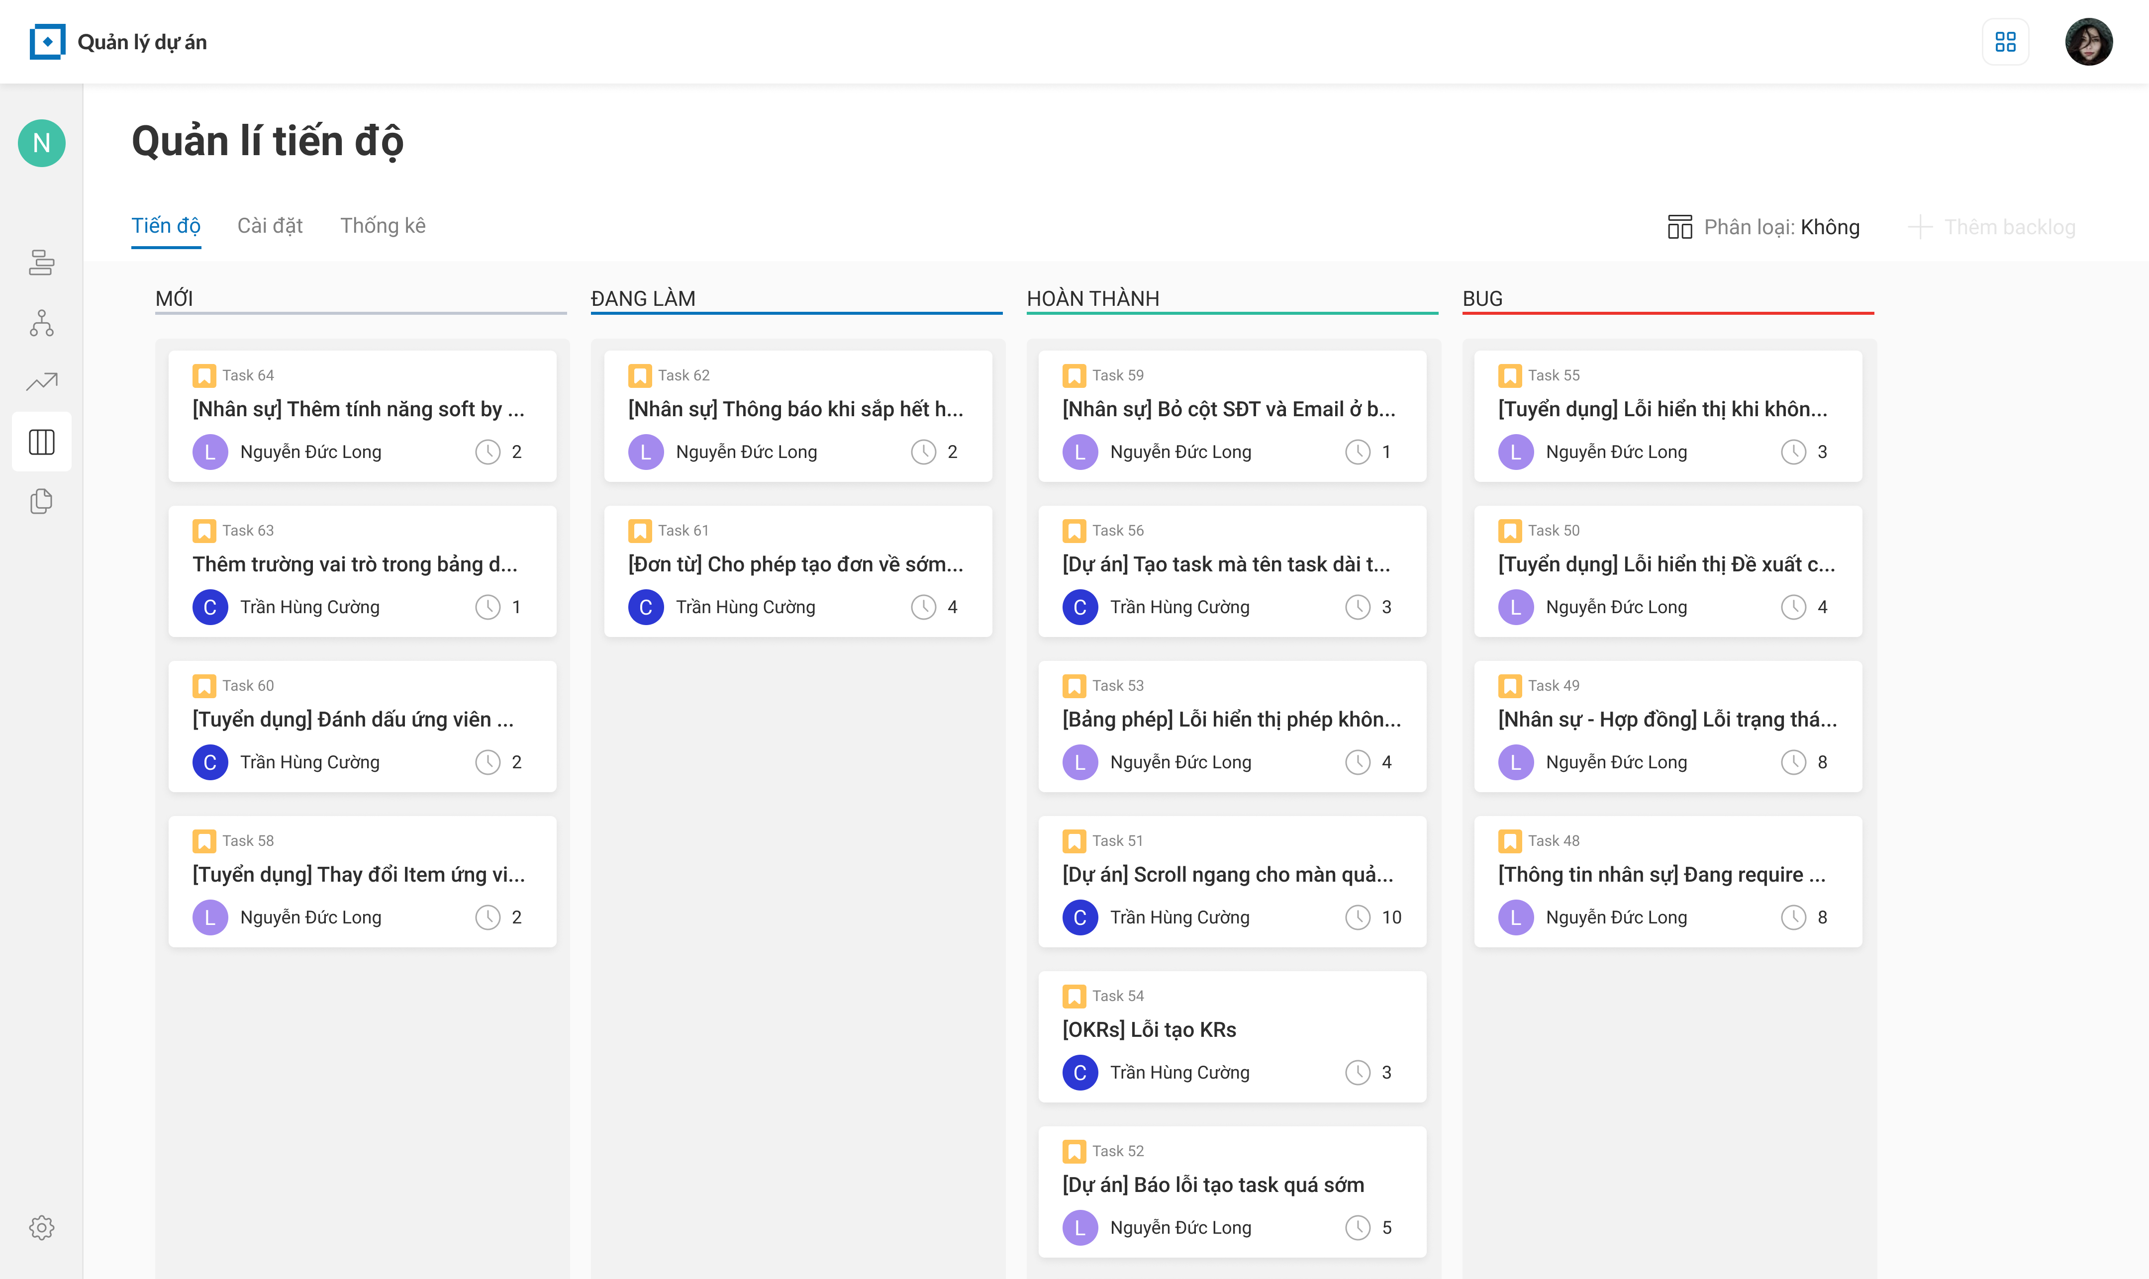Screen dimensions: 2149x1279
Task: Open the user profile photo avatar
Action: 2088,41
